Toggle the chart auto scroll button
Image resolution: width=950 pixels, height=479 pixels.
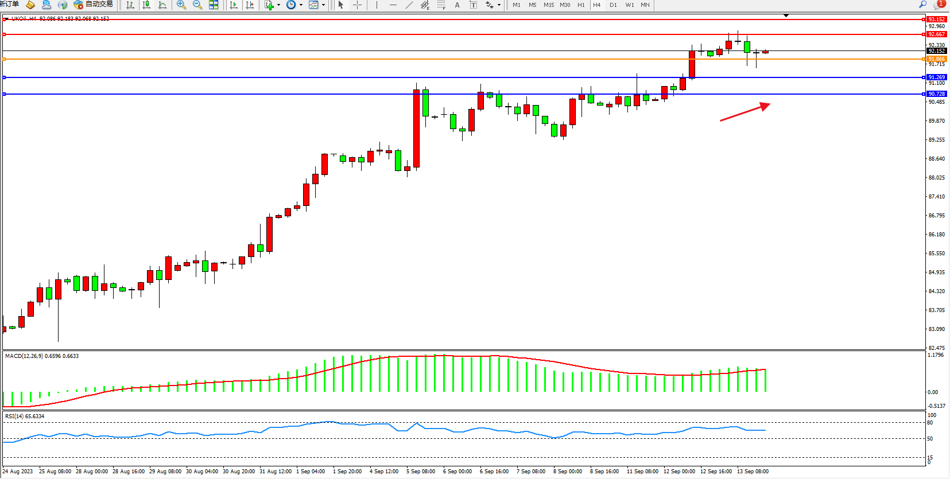[x=234, y=5]
